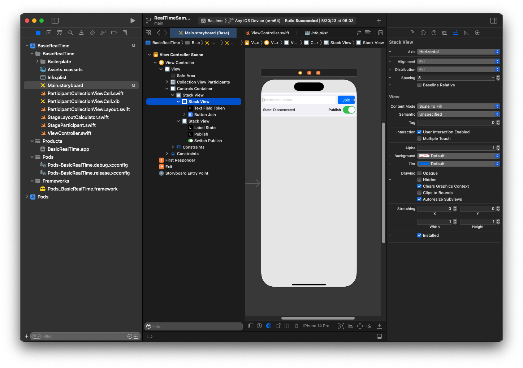This screenshot has width=523, height=368.
Task: Open the Info.plist tab
Action: tap(316, 33)
